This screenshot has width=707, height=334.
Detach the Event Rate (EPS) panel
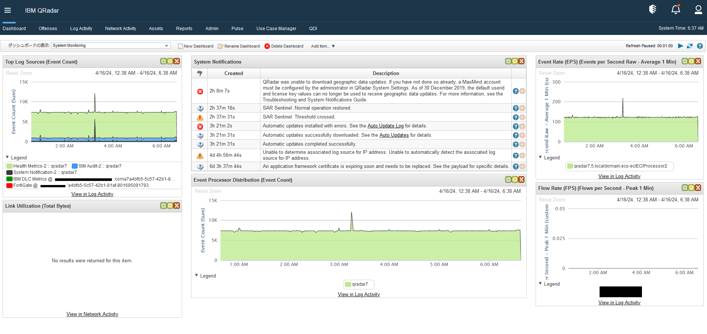pyautogui.click(x=685, y=61)
